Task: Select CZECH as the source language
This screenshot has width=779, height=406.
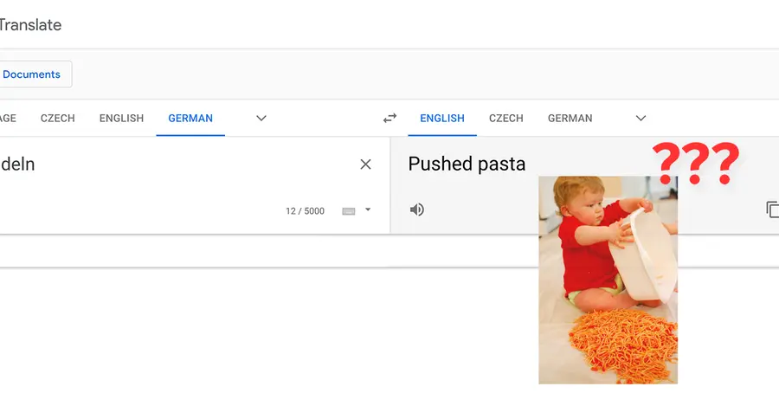Action: (58, 119)
